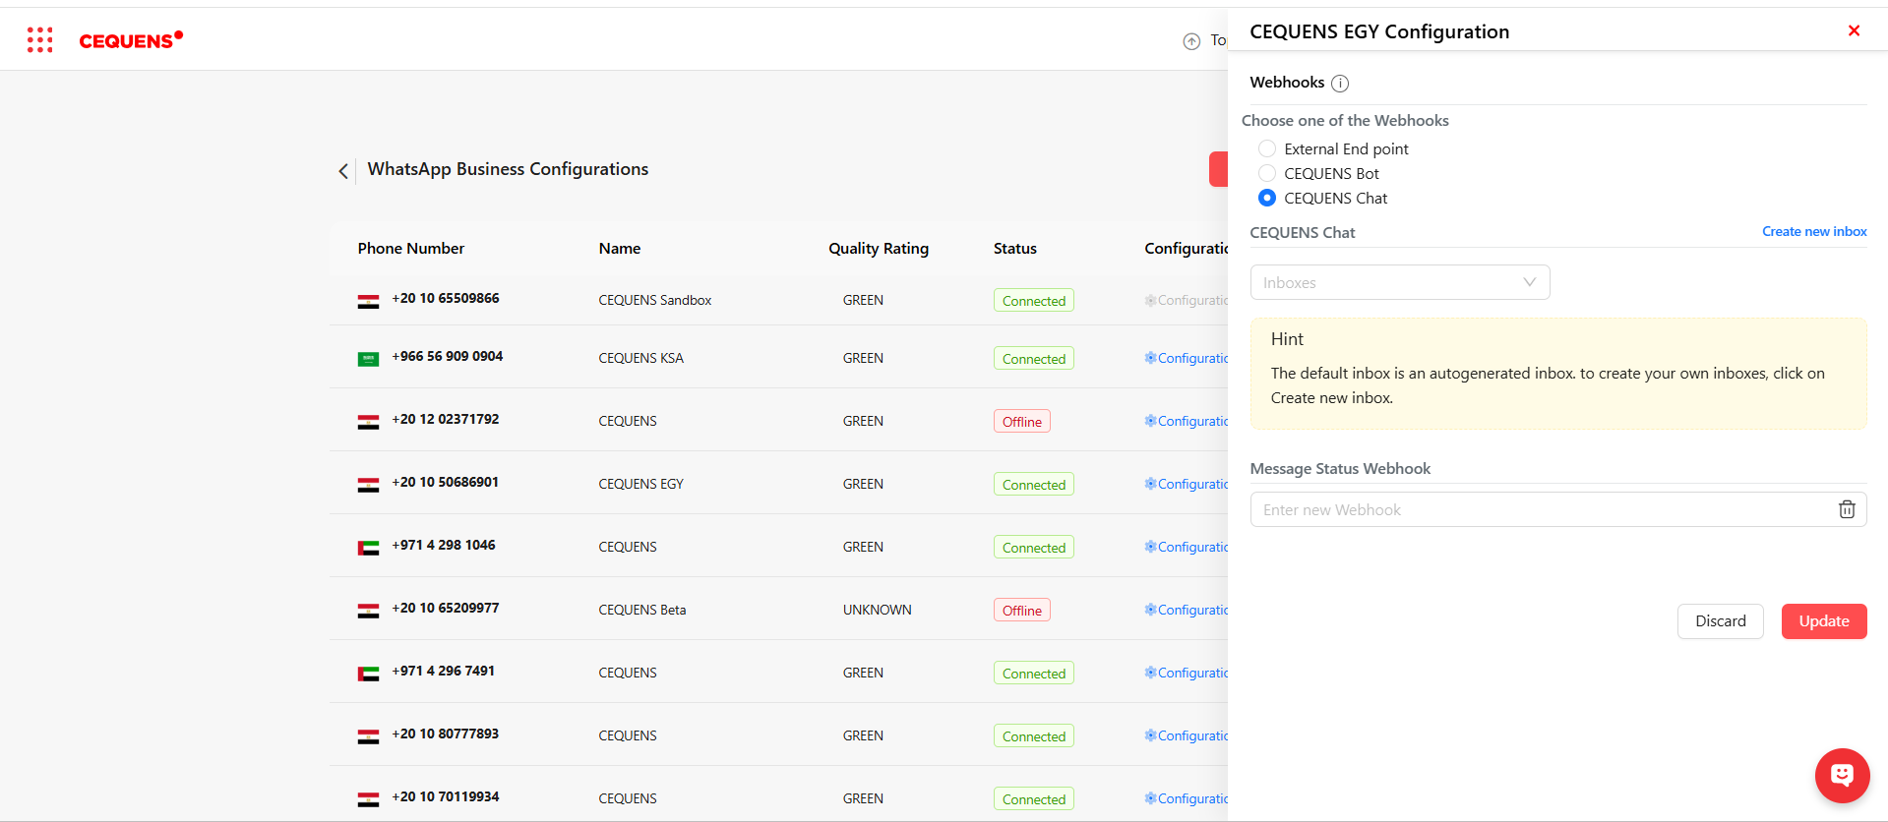Screen dimensions: 1888x822
Task: Open the Webhooks info icon
Action: click(x=1340, y=84)
